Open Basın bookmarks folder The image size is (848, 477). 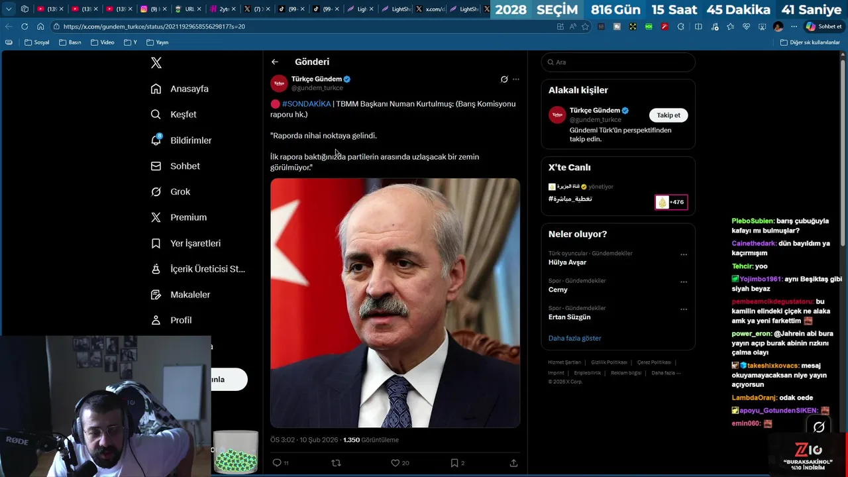point(70,42)
